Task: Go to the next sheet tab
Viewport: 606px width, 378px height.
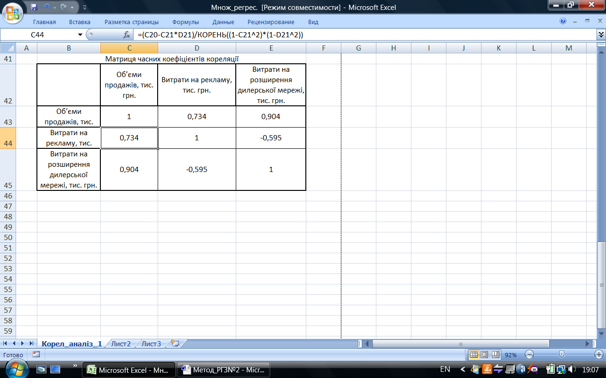Action: click(23, 344)
